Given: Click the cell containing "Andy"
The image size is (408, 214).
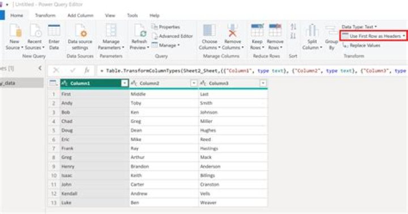Looking at the screenshot, I should coord(95,103).
